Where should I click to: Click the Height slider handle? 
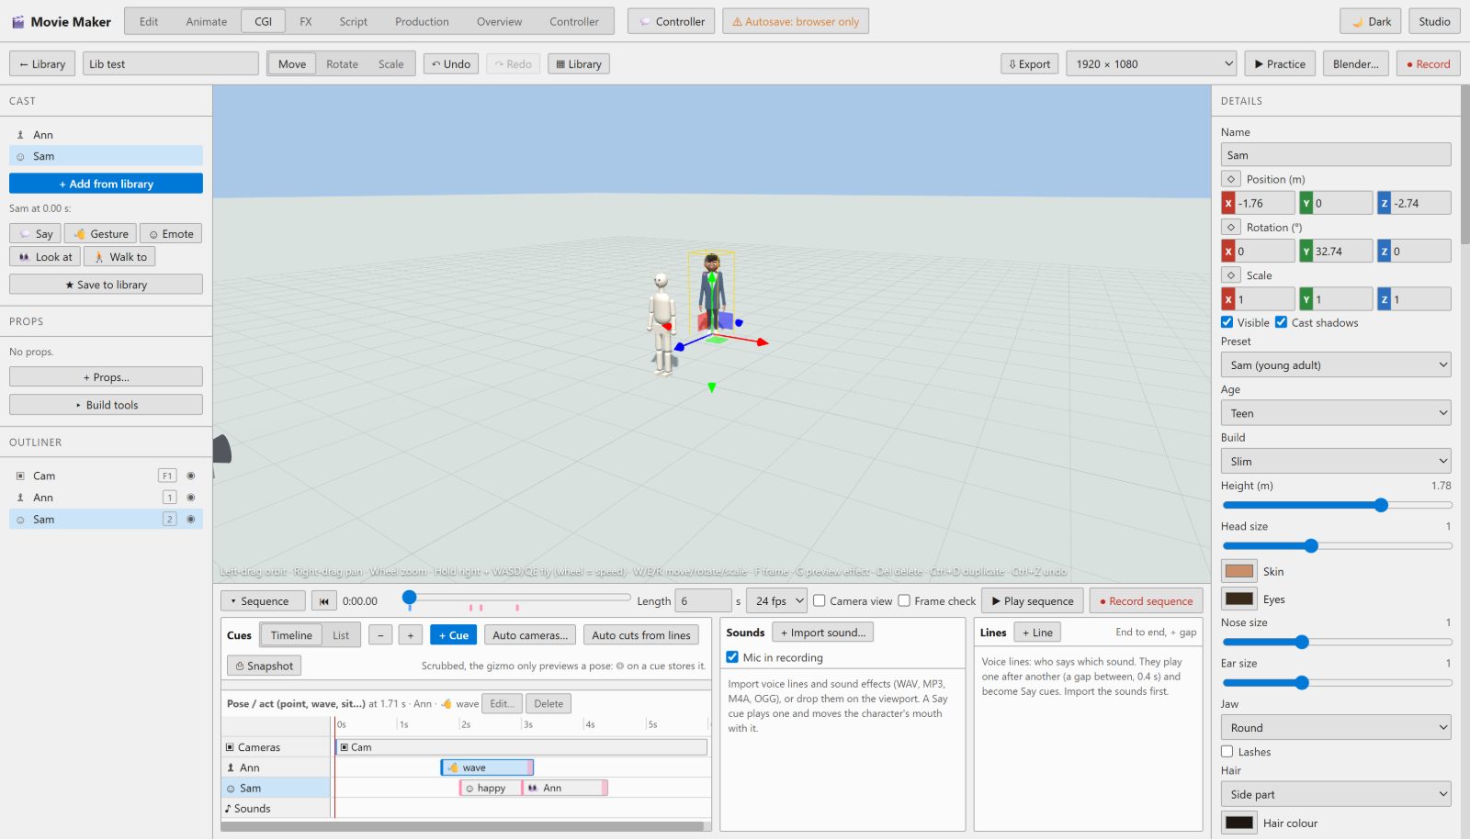coord(1381,505)
